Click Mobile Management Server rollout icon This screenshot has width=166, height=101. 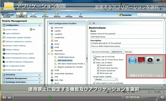pos(4,54)
